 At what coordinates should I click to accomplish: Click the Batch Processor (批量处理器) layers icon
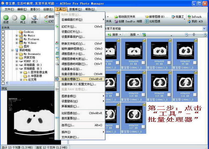[57, 79]
